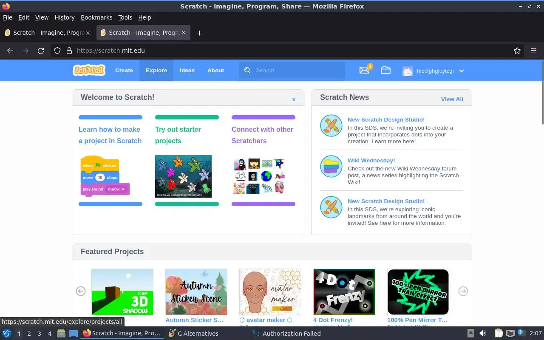This screenshot has height=340, width=544.
Task: Click Create in the Scratch navigation
Action: (x=124, y=71)
